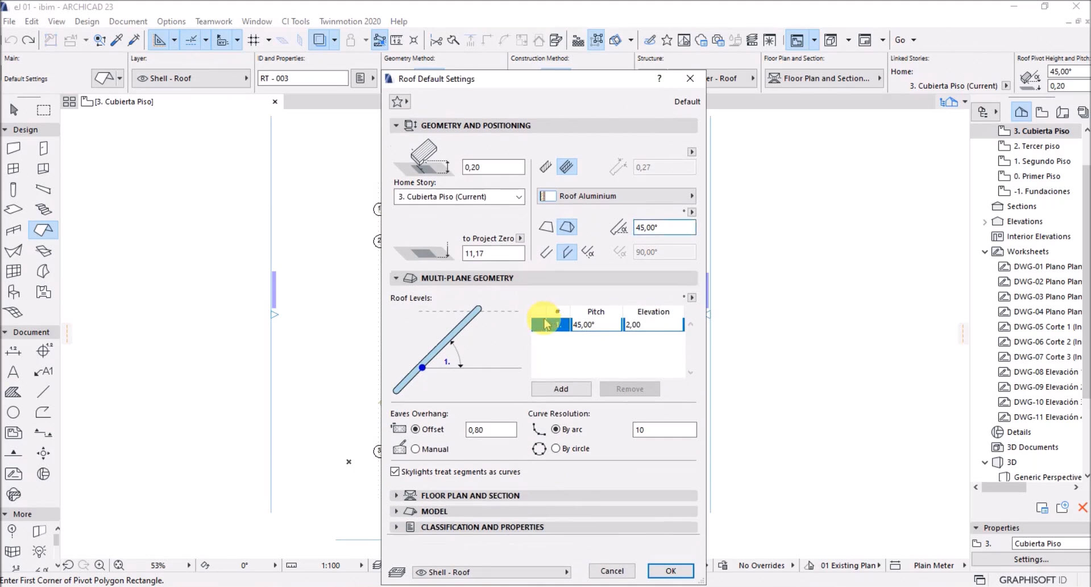Select the Text tool in Document toolbox
The width and height of the screenshot is (1091, 587).
[x=13, y=372]
